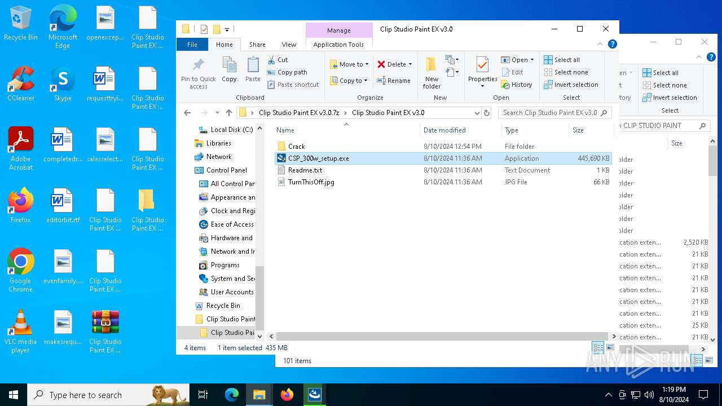Click the Paste ribbon icon
Screen dimensions: 722x406
pos(253,70)
